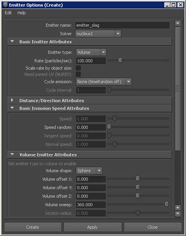Open the Volume shape Sphere dropdown
The image size is (186, 236).
pos(89,171)
